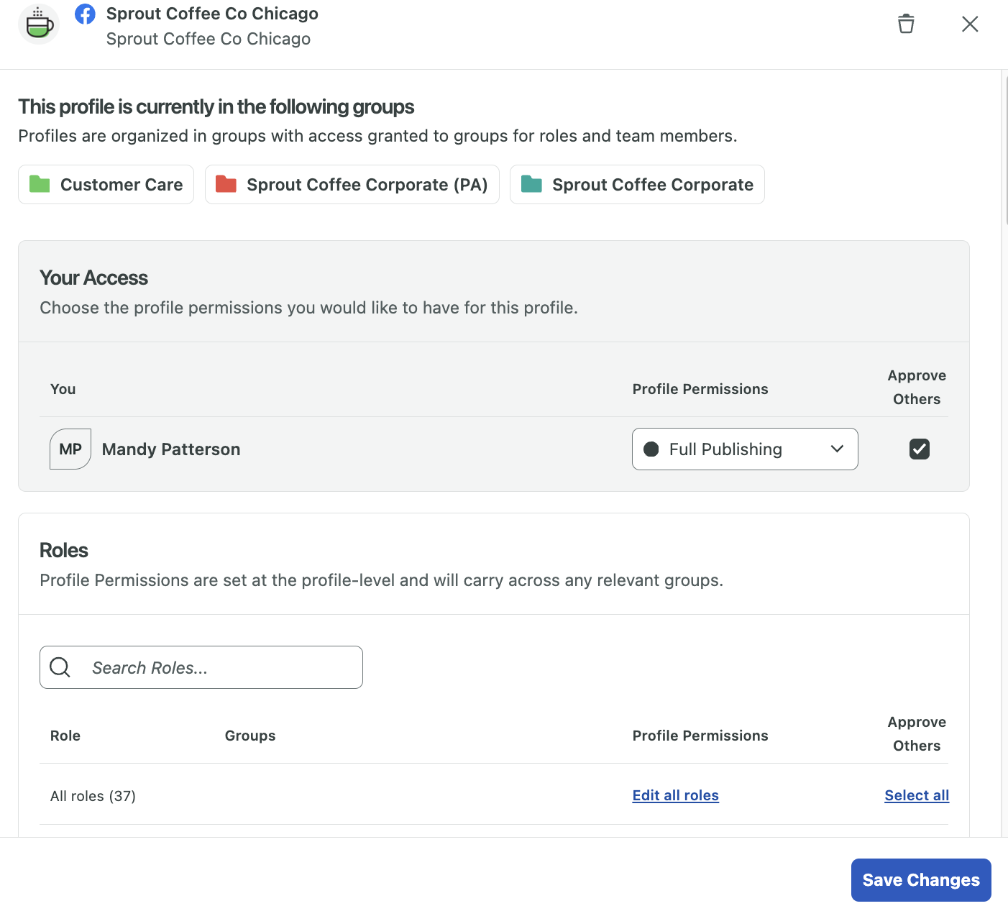Click the Search Roles input field

tap(201, 667)
